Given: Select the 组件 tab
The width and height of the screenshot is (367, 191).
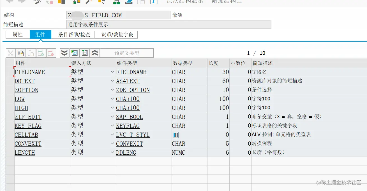Looking at the screenshot, I should tap(40, 35).
